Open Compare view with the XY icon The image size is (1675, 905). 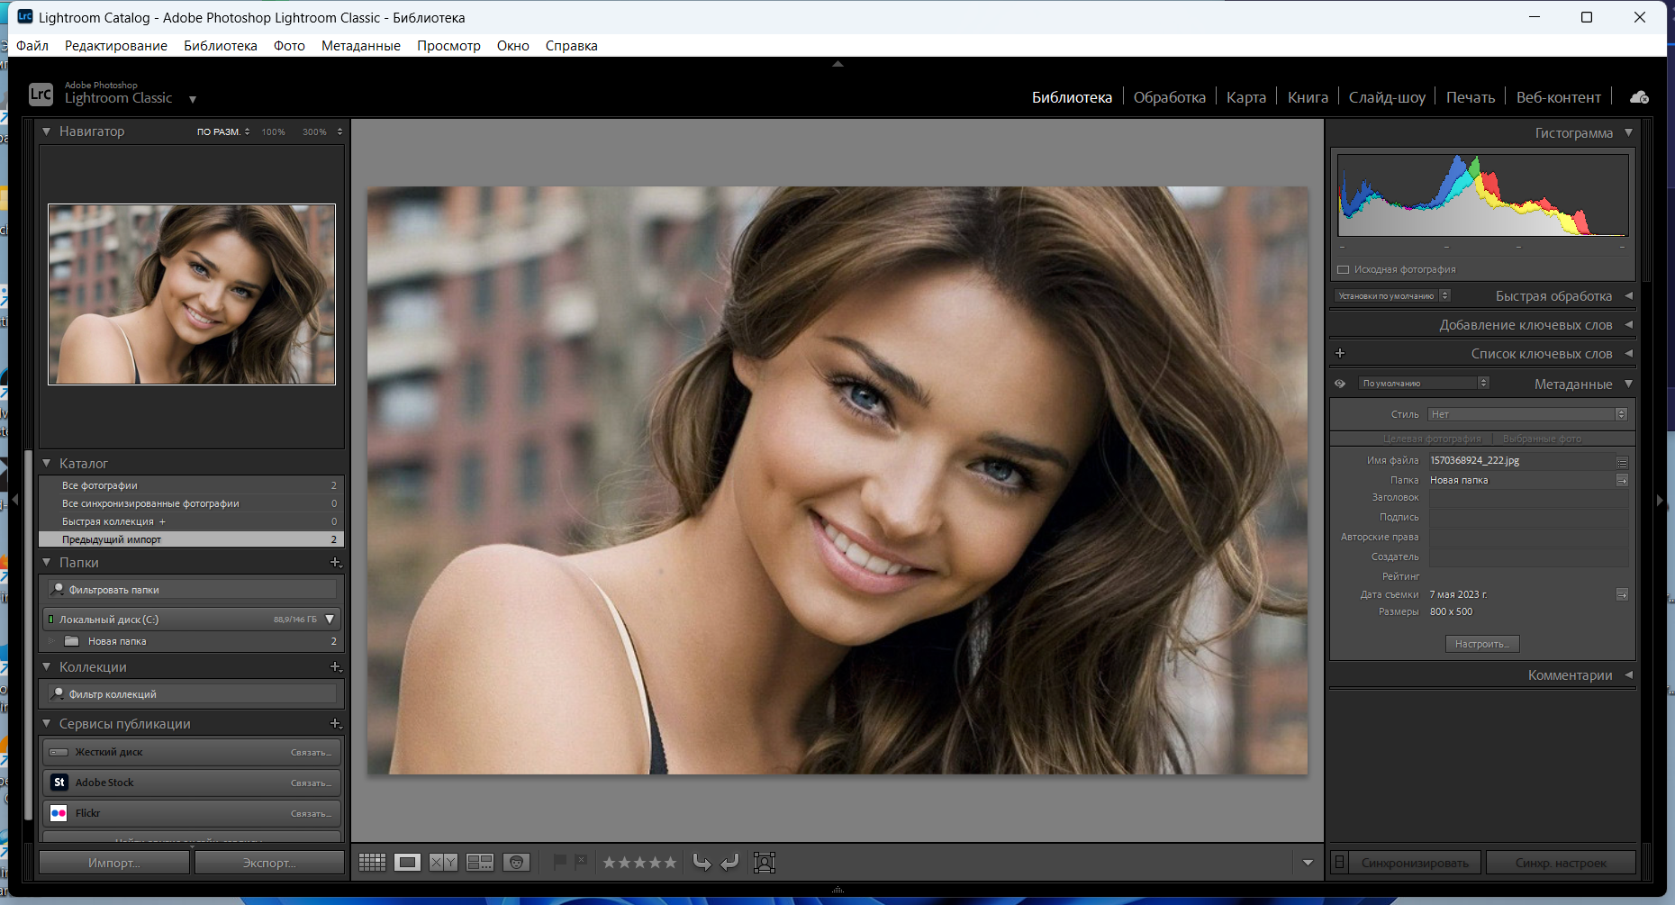pyautogui.click(x=443, y=863)
